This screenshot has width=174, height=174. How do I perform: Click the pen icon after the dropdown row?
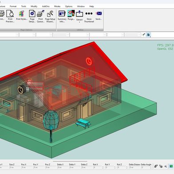[x=143, y=35]
